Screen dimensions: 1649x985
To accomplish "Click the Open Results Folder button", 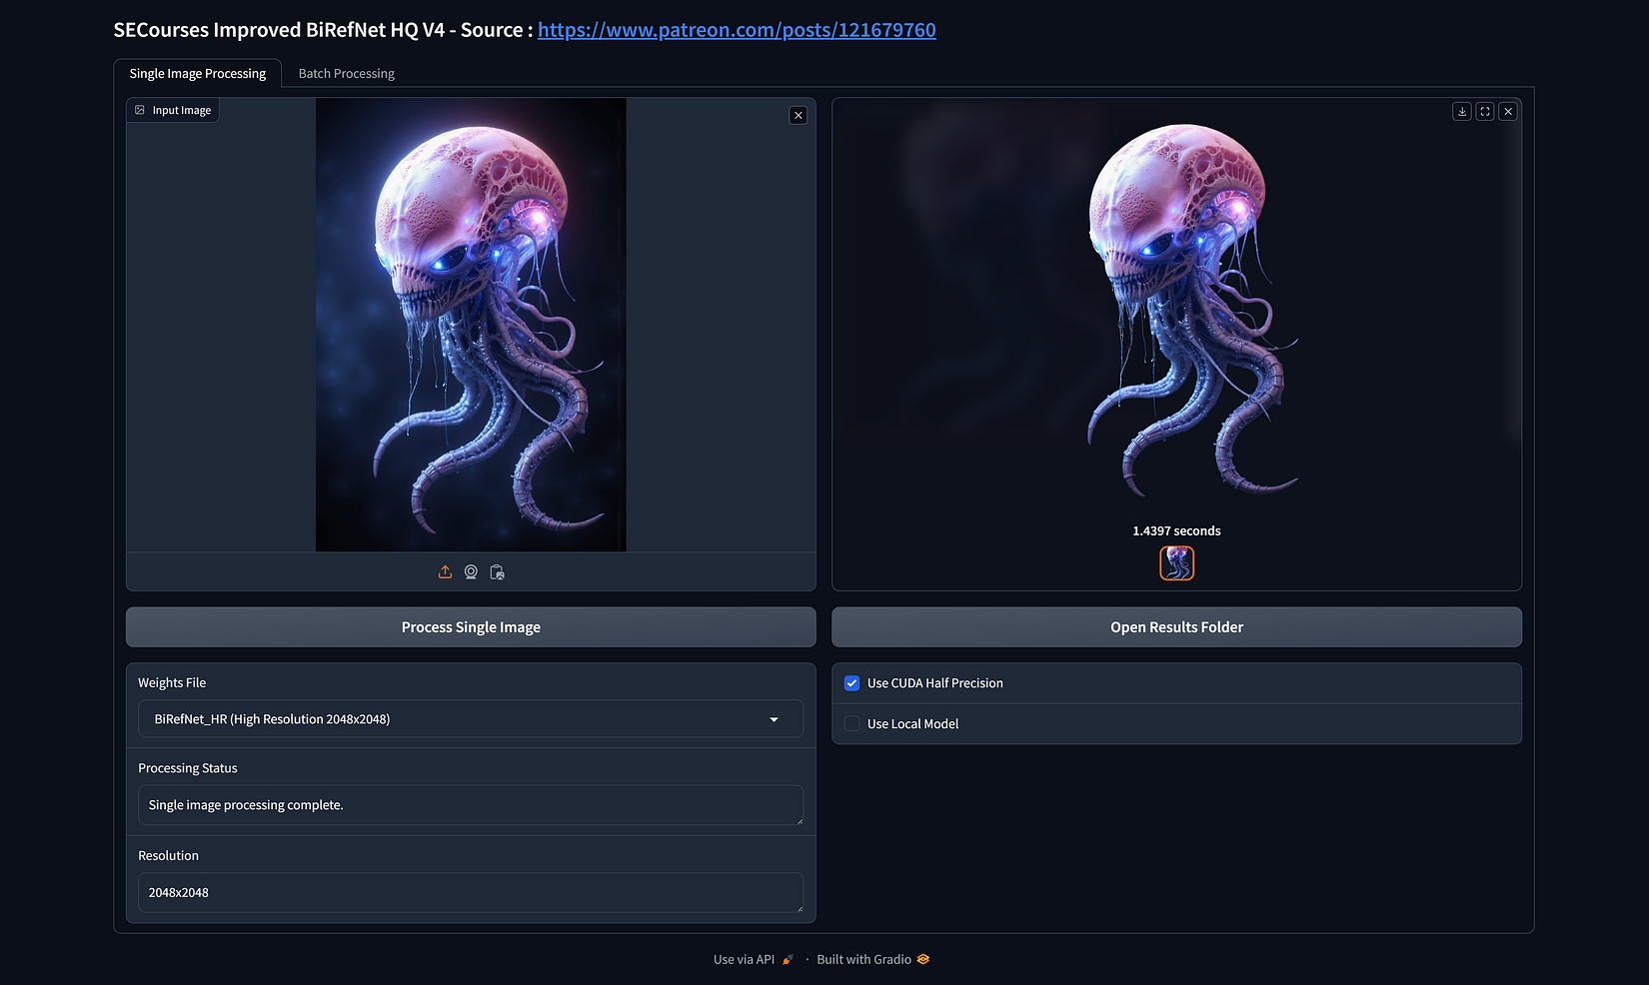I will [x=1176, y=627].
